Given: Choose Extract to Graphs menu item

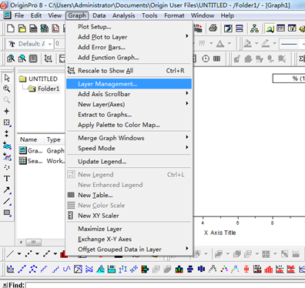Looking at the screenshot, I should (x=129, y=115).
